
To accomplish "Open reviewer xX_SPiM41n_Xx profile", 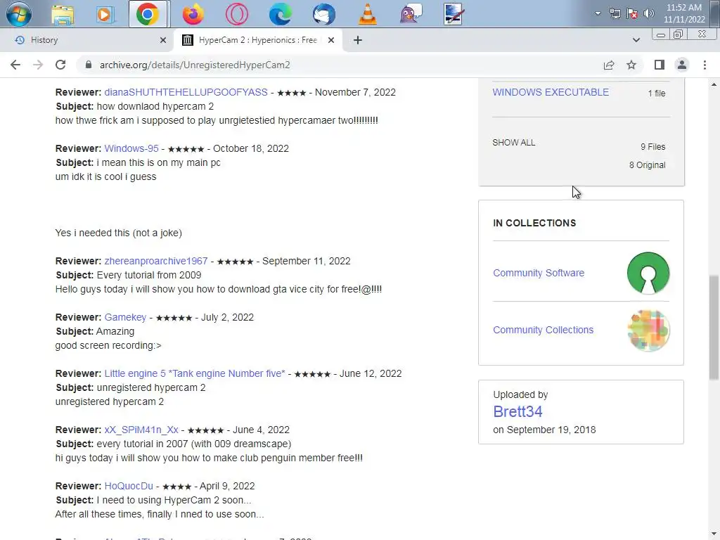I will click(141, 430).
